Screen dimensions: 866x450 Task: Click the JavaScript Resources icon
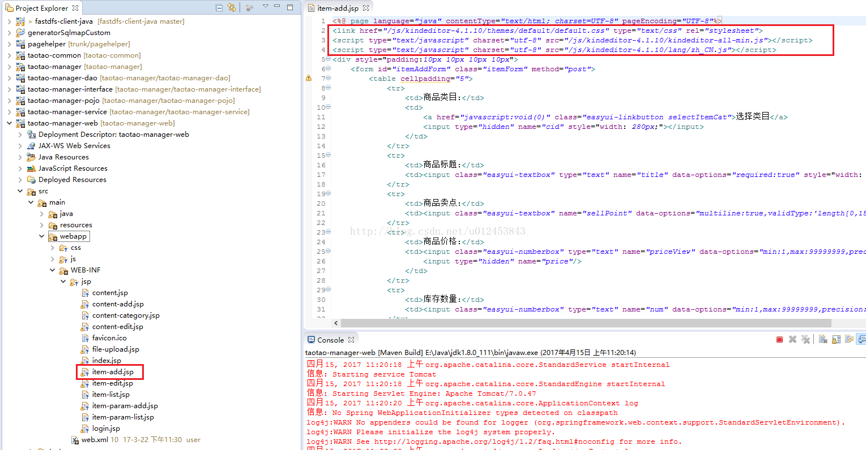click(x=32, y=168)
